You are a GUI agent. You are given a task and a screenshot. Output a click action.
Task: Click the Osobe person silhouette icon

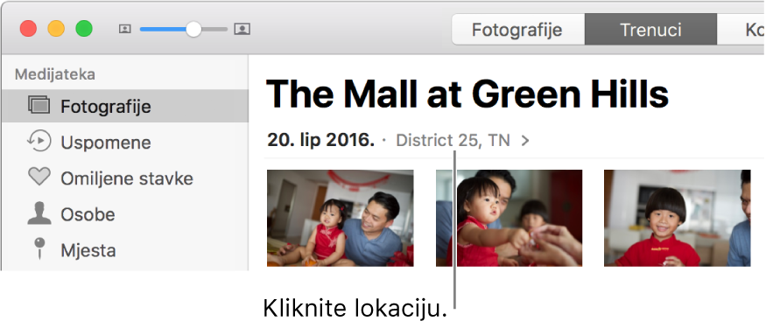pos(39,213)
